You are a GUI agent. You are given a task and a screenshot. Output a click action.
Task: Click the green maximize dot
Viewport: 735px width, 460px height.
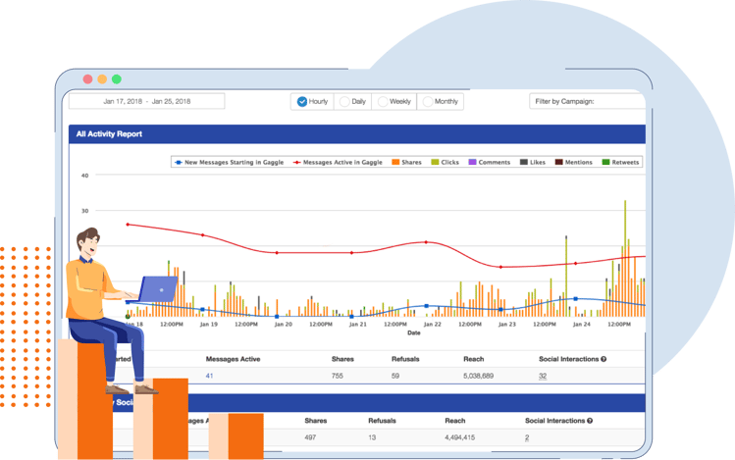pos(117,79)
